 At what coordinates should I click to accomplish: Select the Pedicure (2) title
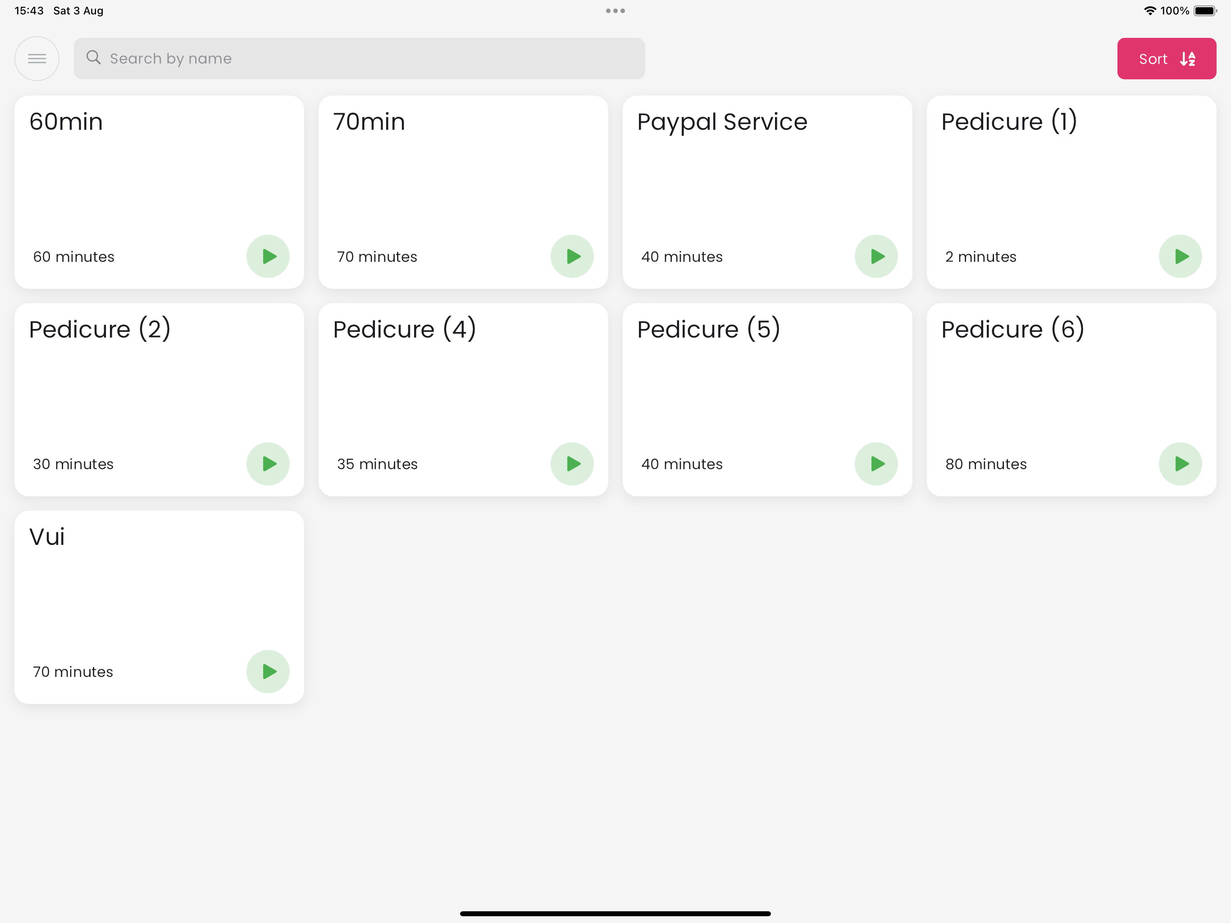[x=100, y=329]
